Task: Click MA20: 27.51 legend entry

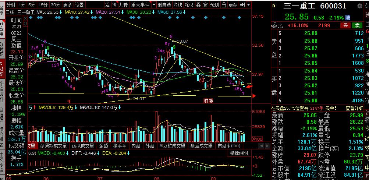Action: [x=110, y=12]
